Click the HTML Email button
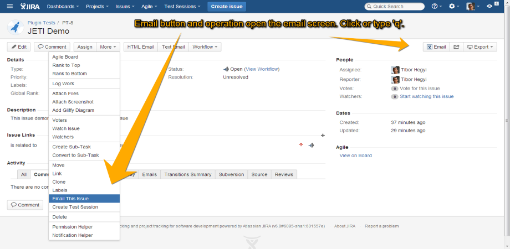 pos(140,47)
